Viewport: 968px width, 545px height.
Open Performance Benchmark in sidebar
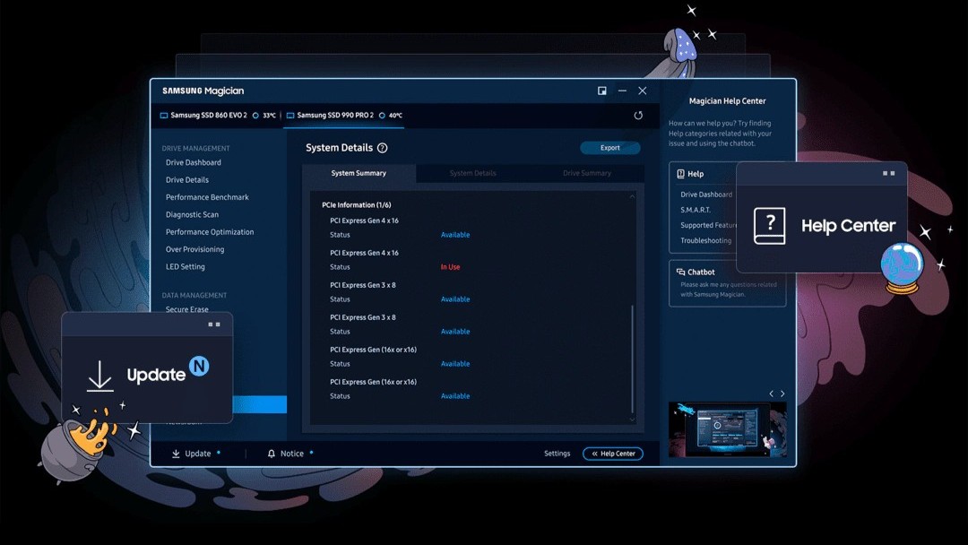pyautogui.click(x=207, y=197)
